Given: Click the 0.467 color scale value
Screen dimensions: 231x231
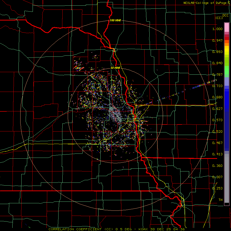Looking at the screenshot, I should [x=217, y=143].
